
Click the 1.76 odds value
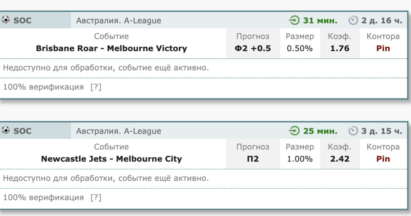pyautogui.click(x=340, y=48)
